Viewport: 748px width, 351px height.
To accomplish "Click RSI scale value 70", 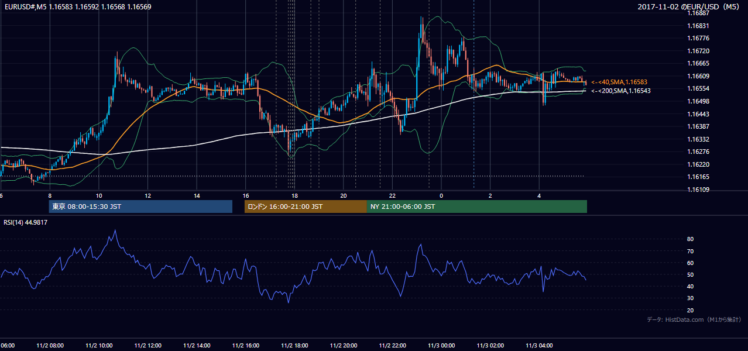I will [x=691, y=252].
